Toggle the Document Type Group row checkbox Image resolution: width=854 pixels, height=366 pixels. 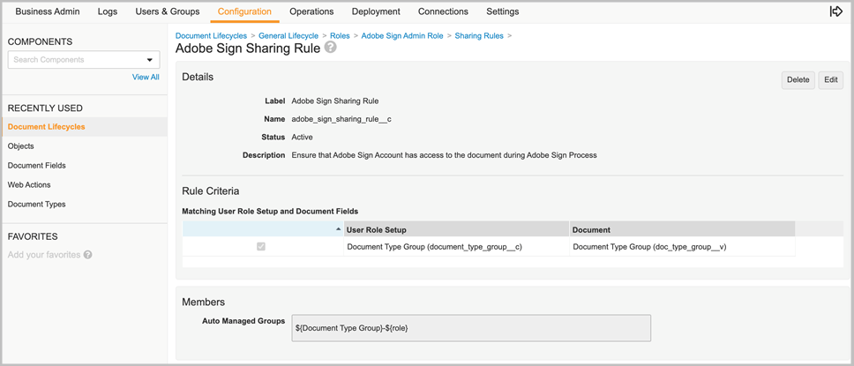(x=261, y=247)
